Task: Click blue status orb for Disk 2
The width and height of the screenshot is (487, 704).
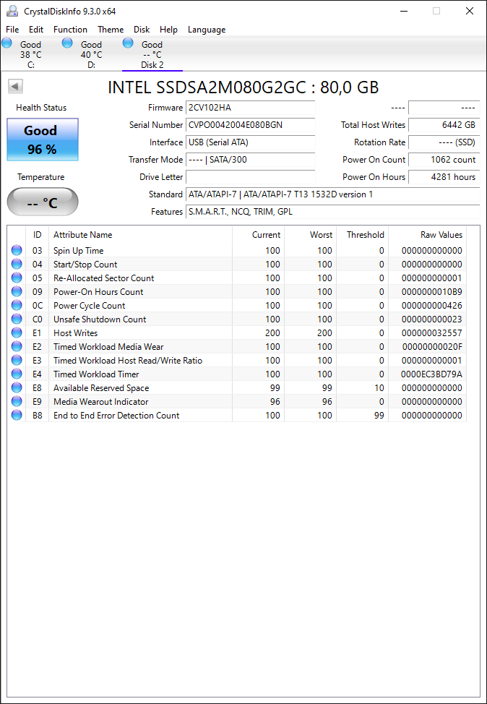Action: pyautogui.click(x=128, y=43)
